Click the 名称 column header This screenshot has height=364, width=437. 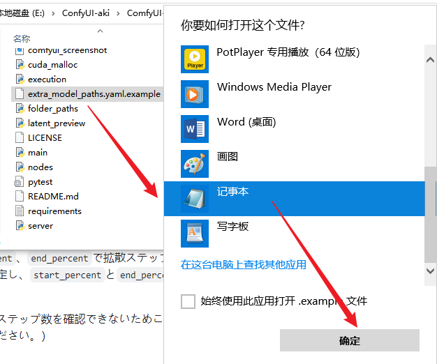(x=22, y=38)
